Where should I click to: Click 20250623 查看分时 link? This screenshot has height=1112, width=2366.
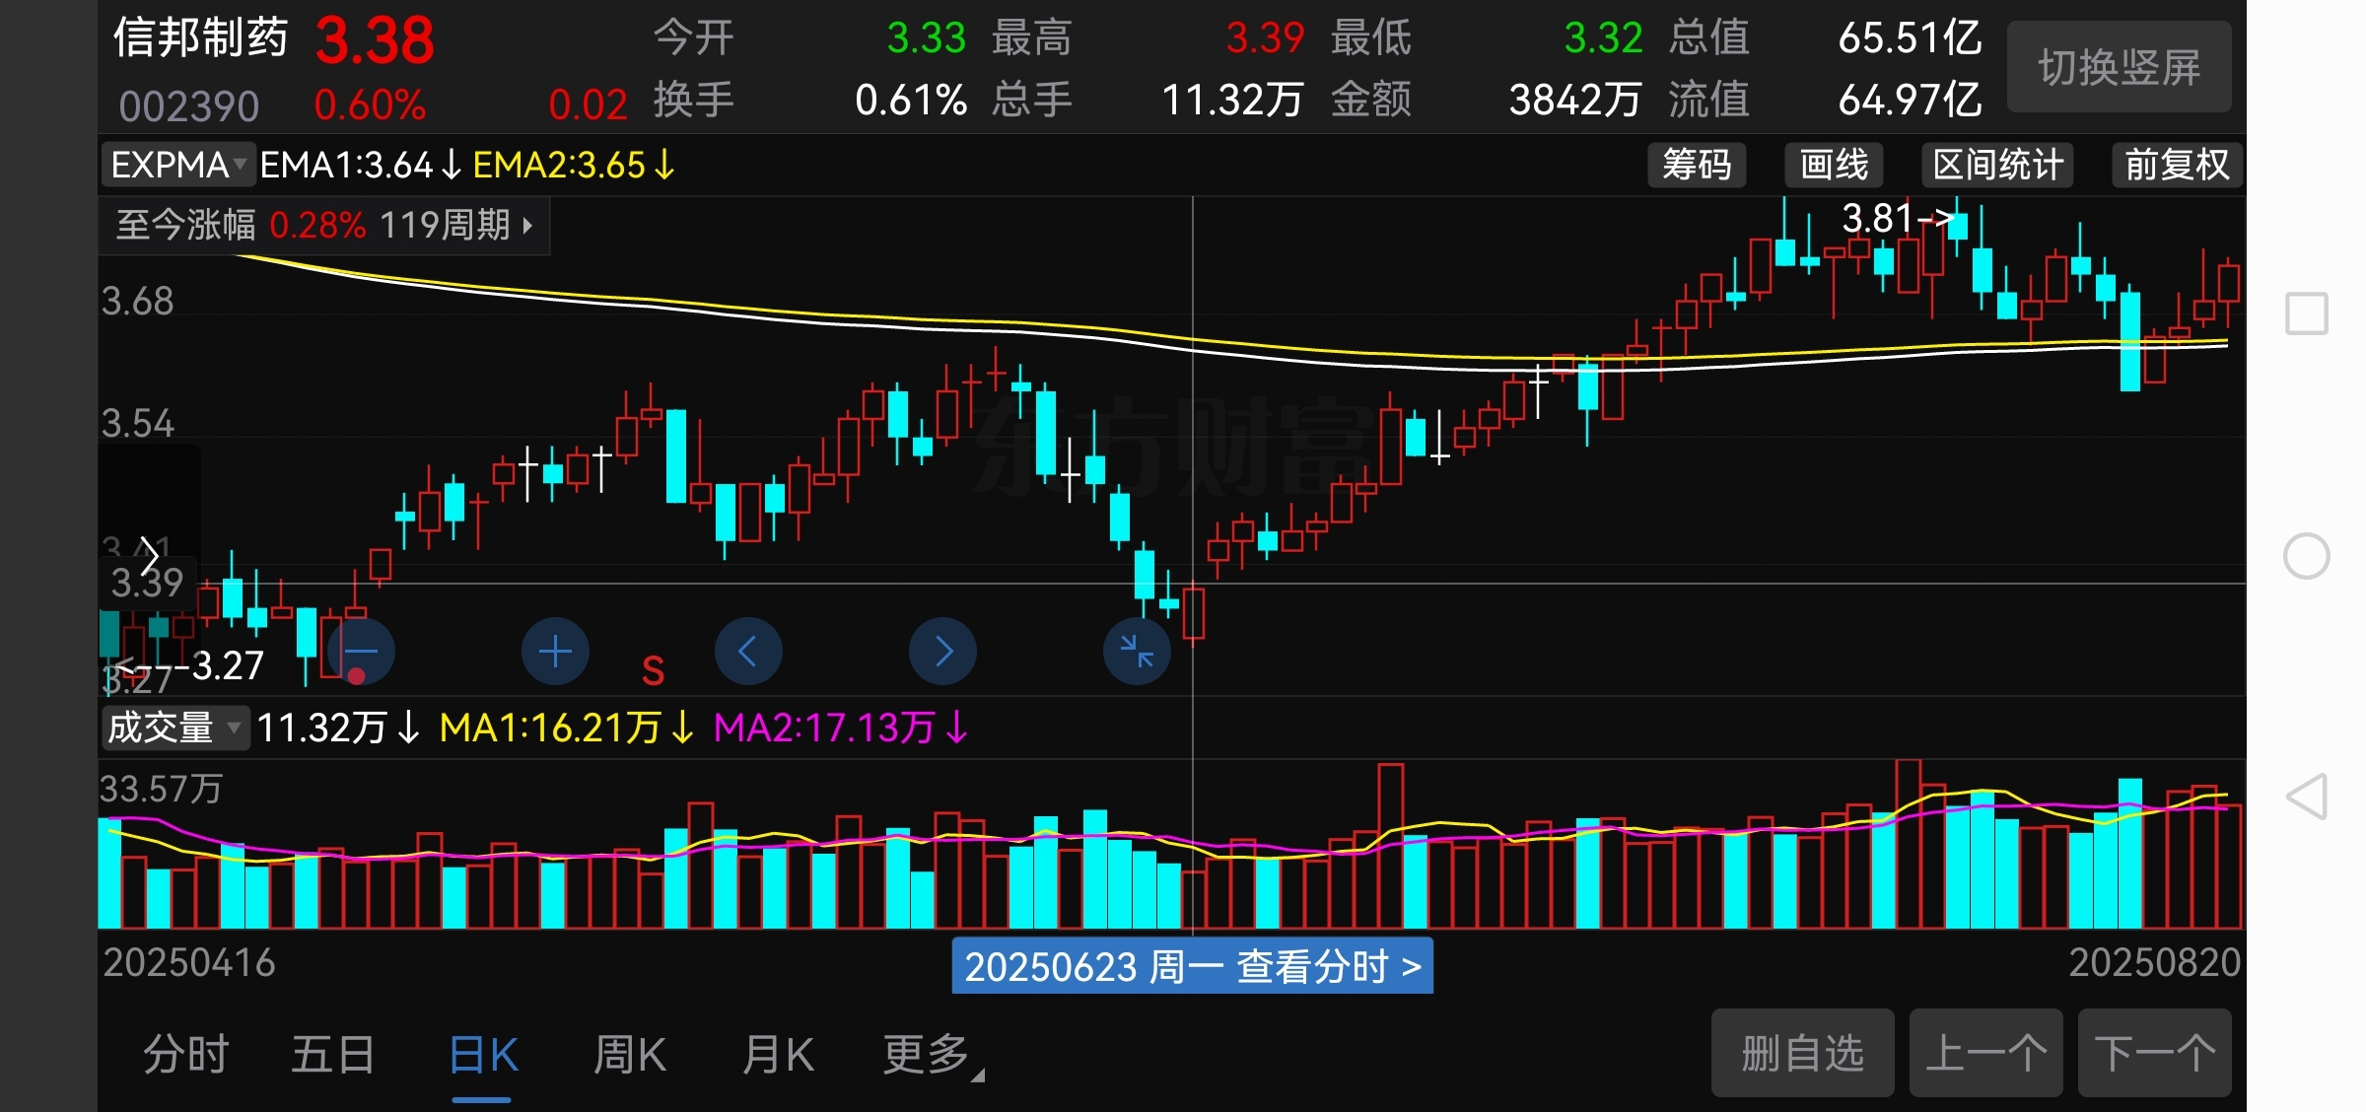pyautogui.click(x=1192, y=966)
